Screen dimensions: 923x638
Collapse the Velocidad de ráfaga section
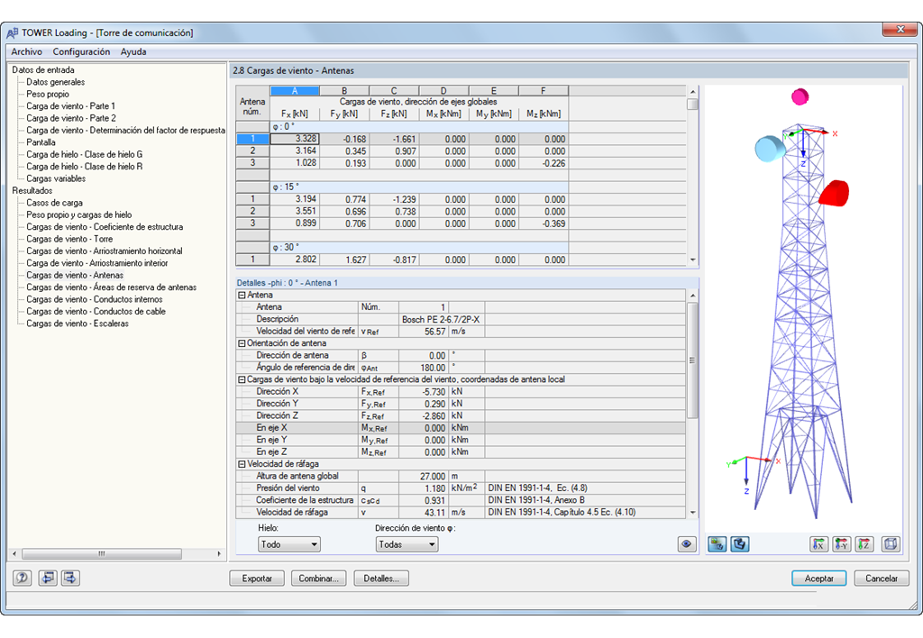242,464
